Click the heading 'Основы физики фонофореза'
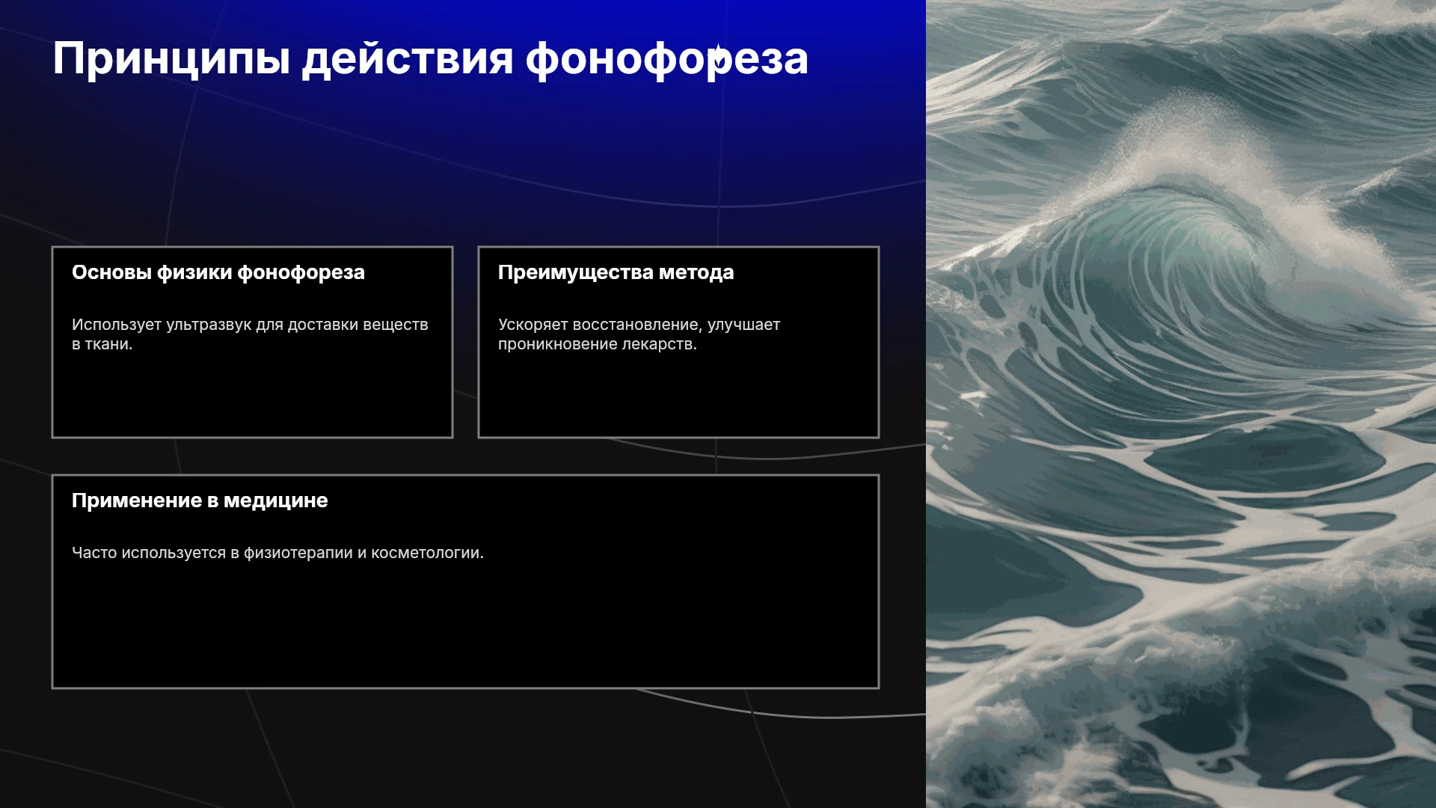1436x808 pixels. [218, 272]
